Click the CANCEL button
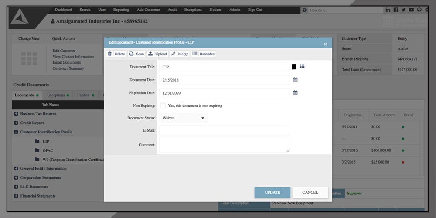This screenshot has width=436, height=218. 310,192
